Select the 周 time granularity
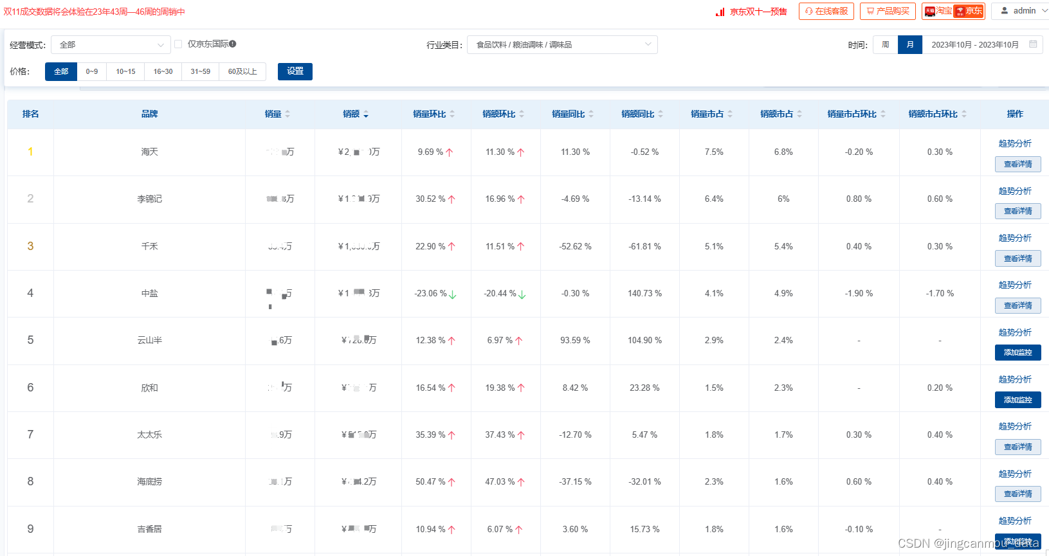The image size is (1049, 556). 886,44
